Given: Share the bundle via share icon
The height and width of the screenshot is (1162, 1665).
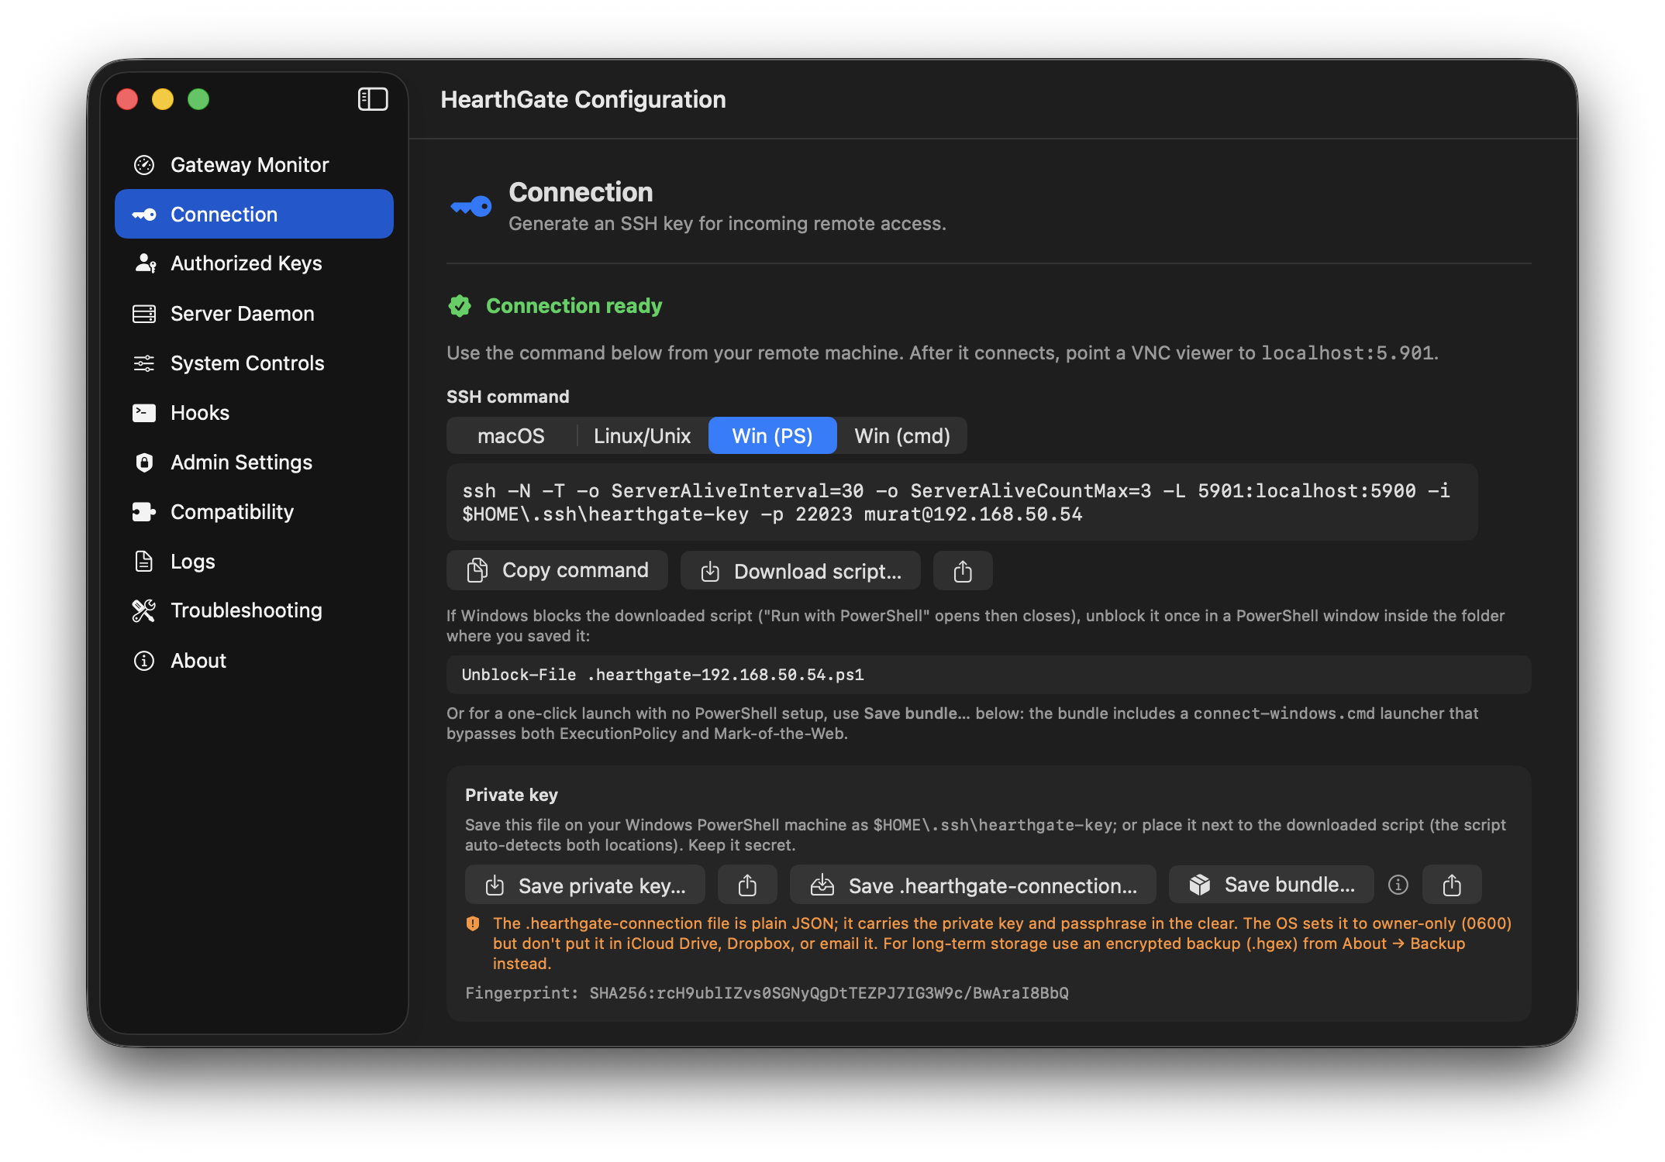Looking at the screenshot, I should (1452, 885).
